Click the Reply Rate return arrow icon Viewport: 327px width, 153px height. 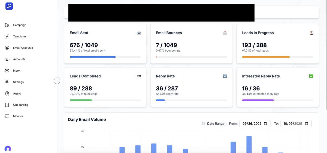click(x=225, y=76)
